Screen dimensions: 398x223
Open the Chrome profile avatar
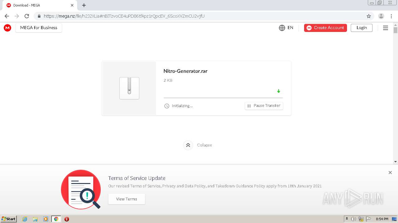tap(381, 16)
